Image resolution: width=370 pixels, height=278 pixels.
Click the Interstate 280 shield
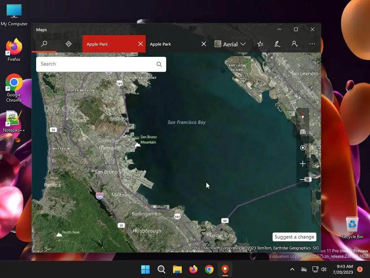pos(100,196)
